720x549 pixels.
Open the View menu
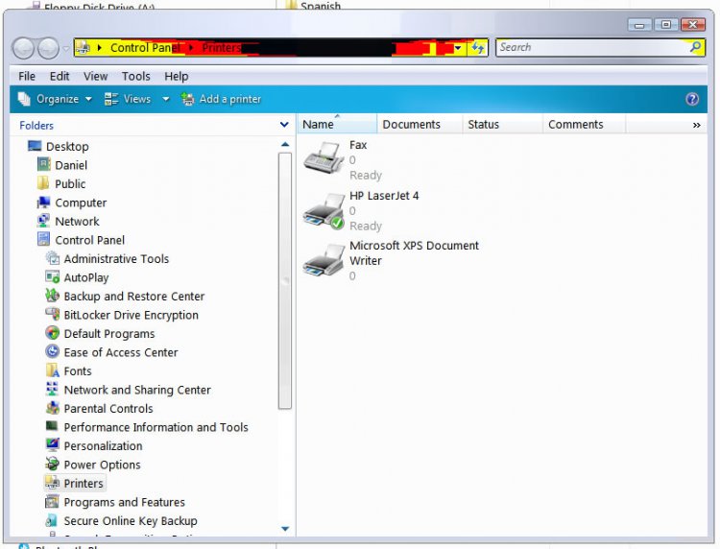point(95,76)
